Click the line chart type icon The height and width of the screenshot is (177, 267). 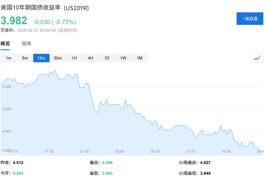(x=257, y=58)
